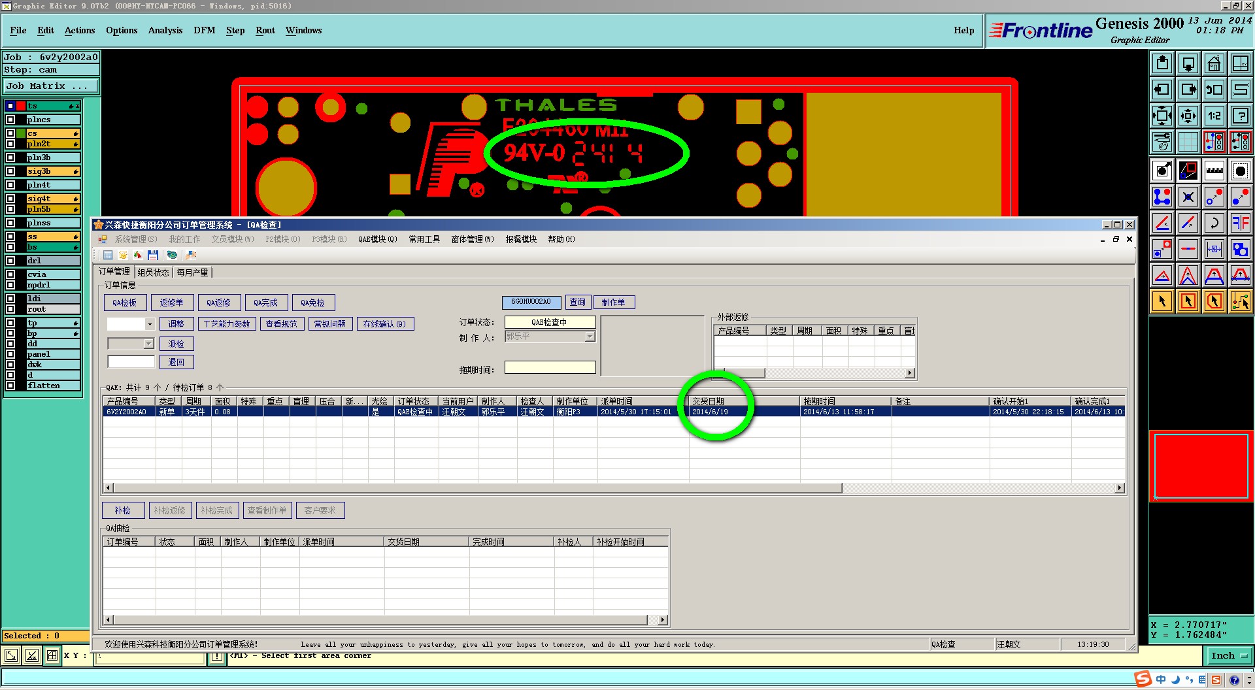
Task: Click the dimension measure icon with number 4
Action: pyautogui.click(x=1214, y=249)
